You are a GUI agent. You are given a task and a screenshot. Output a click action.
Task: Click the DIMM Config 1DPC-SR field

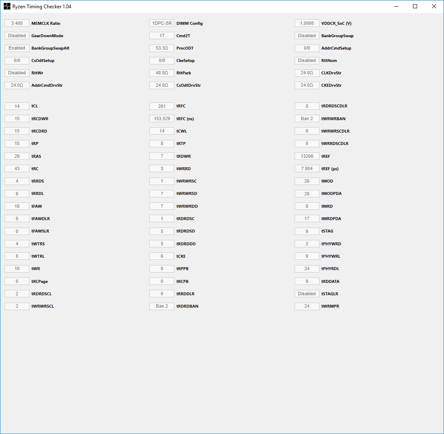(x=162, y=23)
